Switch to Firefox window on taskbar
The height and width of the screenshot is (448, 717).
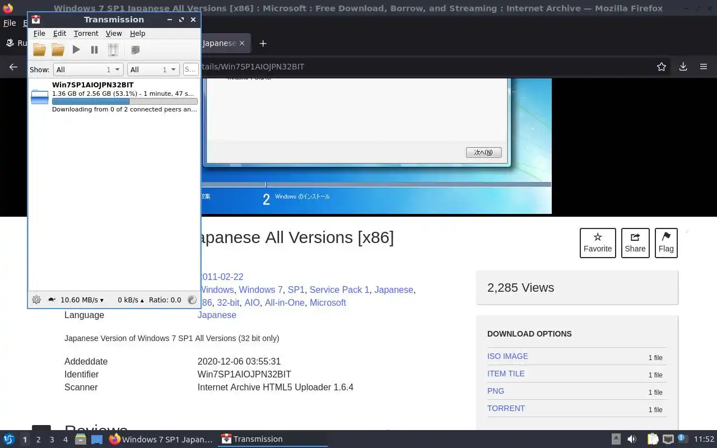pos(161,439)
